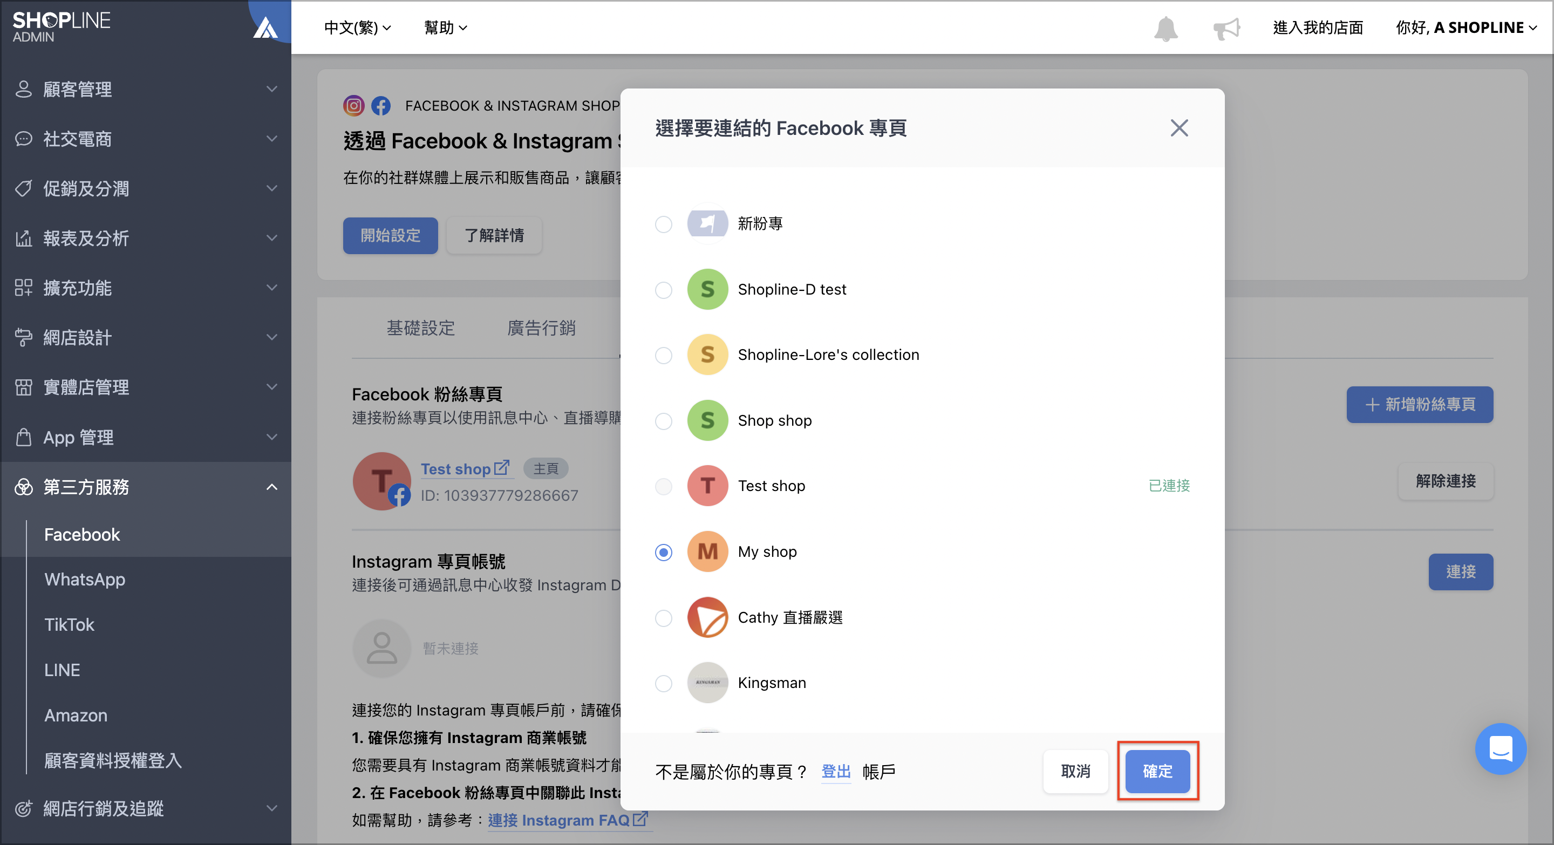Viewport: 1554px width, 845px height.
Task: Expand the 社交電商 sidebar section
Action: (145, 139)
